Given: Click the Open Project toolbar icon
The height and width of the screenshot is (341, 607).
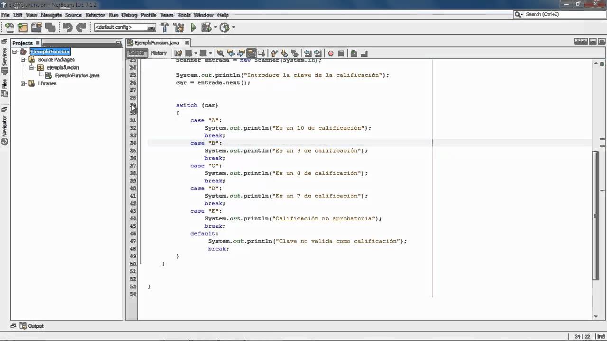Looking at the screenshot, I should point(37,27).
